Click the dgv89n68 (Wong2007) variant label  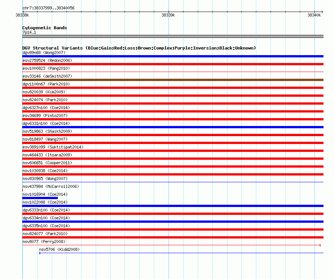pyautogui.click(x=44, y=52)
